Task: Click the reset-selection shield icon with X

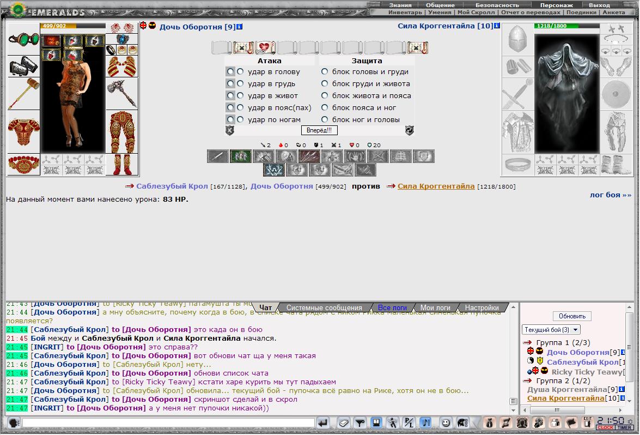Action: [x=230, y=130]
